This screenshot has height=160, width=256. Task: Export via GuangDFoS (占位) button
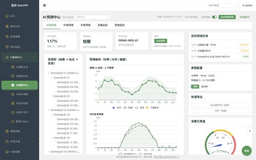[x=220, y=105]
